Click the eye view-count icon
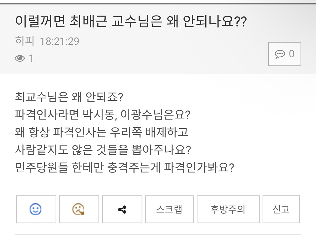 (20, 58)
